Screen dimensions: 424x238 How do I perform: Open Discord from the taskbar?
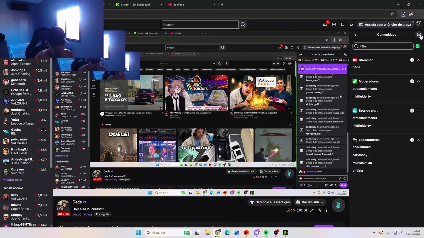256,233
